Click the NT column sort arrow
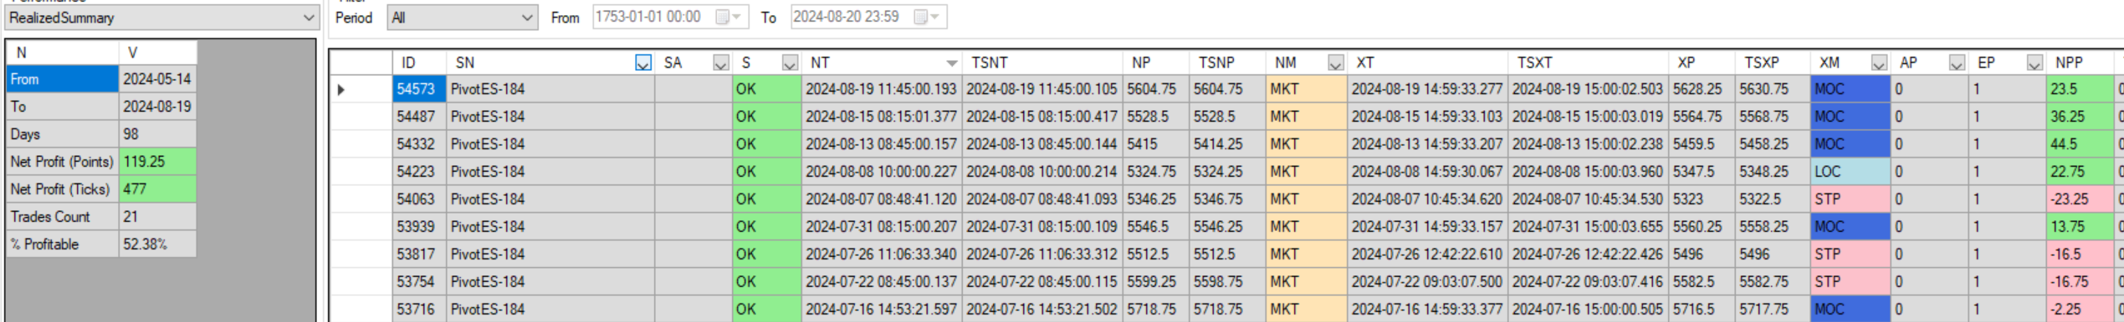This screenshot has width=2124, height=322. 951,63
